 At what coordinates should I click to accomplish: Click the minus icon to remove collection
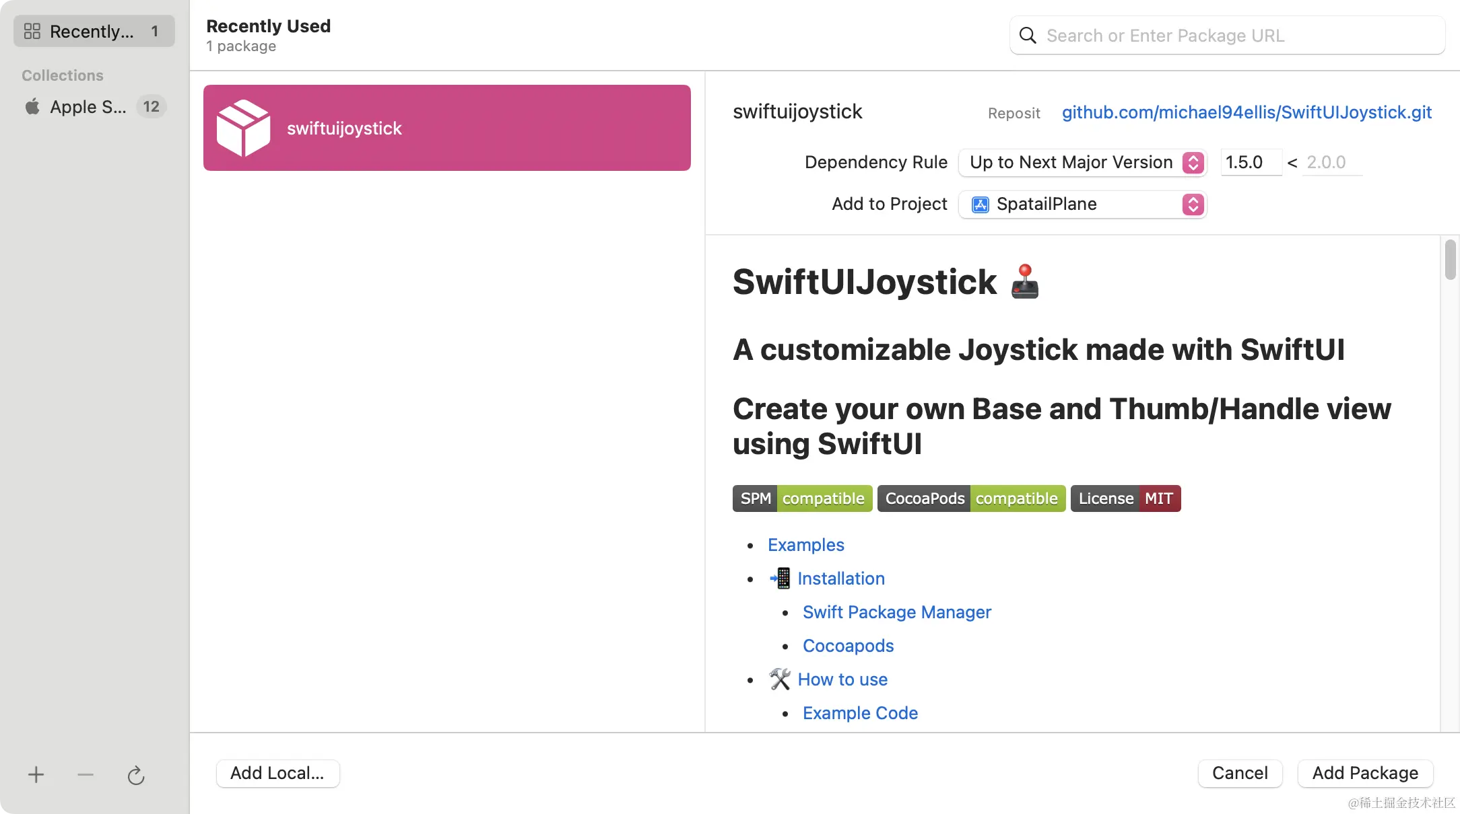(86, 775)
